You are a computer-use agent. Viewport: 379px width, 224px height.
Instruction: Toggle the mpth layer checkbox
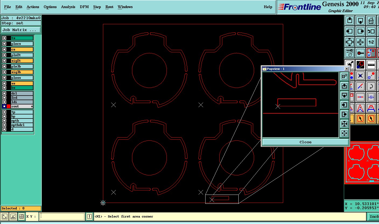tap(4, 121)
